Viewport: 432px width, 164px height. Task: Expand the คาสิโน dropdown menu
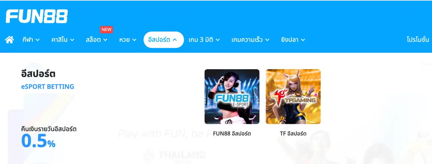pyautogui.click(x=63, y=40)
